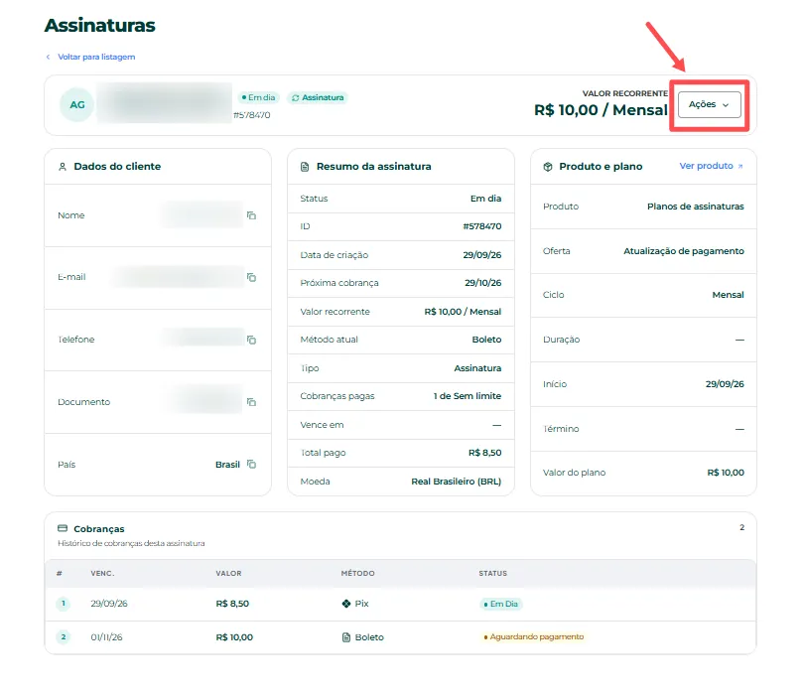
Task: Click the Resumo da assinatura document icon
Action: pyautogui.click(x=305, y=167)
